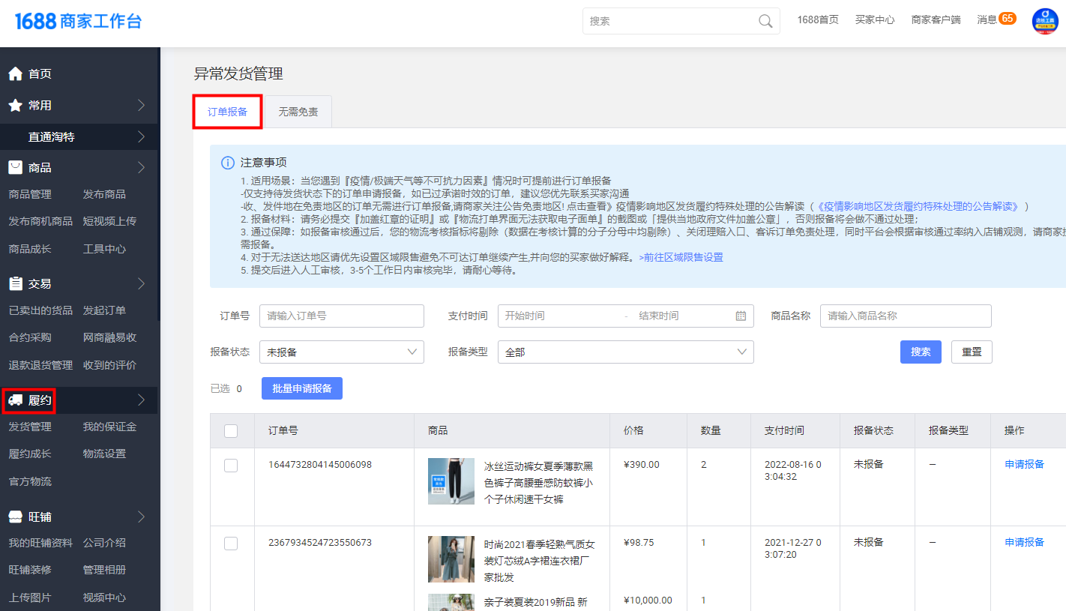Open 物流设置 in the sidebar
This screenshot has width=1066, height=611.
point(104,454)
